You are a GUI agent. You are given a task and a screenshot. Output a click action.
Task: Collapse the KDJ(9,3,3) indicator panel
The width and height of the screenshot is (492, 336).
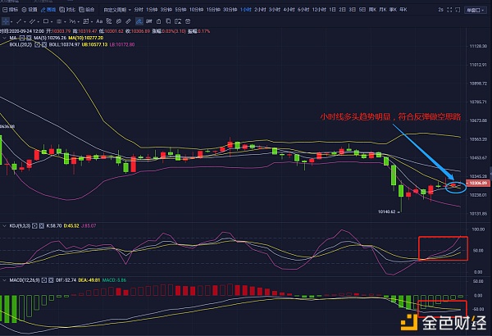click(x=4, y=226)
